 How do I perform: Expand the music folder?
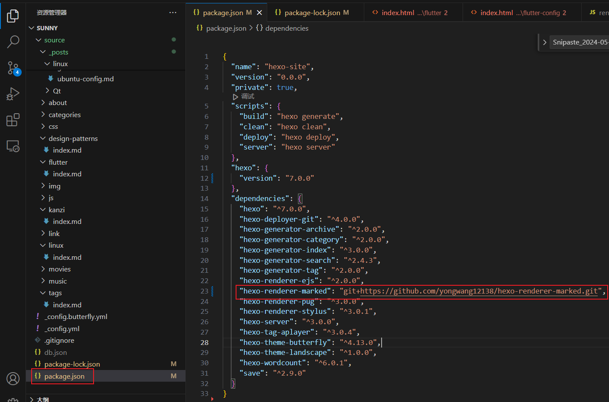(x=43, y=281)
